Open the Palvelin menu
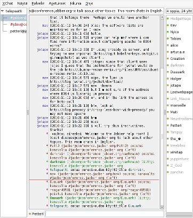The width and height of the screenshot is (193, 218). pos(38,3)
